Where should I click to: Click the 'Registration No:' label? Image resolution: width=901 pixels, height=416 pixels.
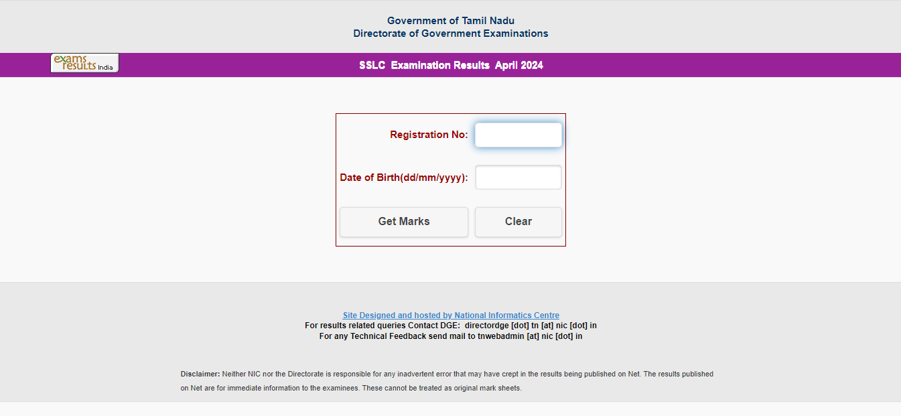click(x=429, y=135)
